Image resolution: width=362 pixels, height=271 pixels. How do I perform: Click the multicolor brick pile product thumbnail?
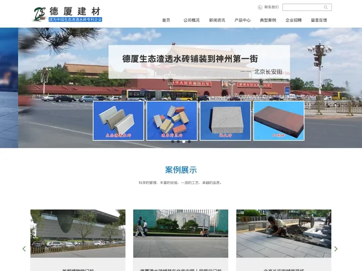pos(172,121)
